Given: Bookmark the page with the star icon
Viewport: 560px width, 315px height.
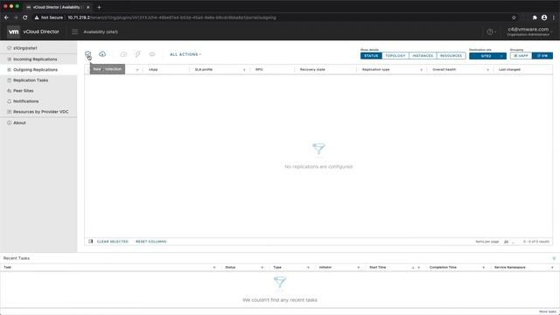Looking at the screenshot, I should [x=514, y=17].
